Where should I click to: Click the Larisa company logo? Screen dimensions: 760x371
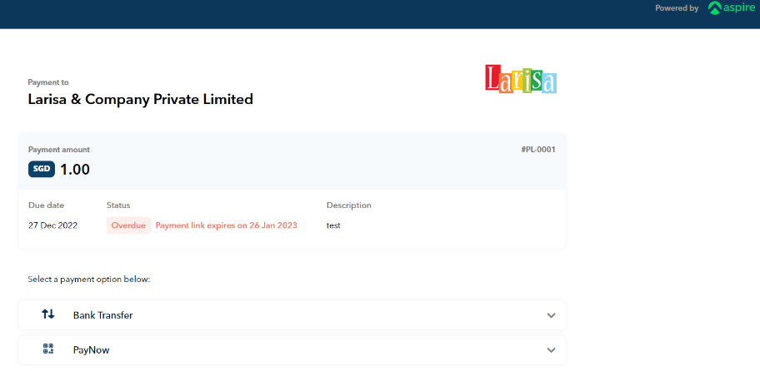tap(521, 79)
